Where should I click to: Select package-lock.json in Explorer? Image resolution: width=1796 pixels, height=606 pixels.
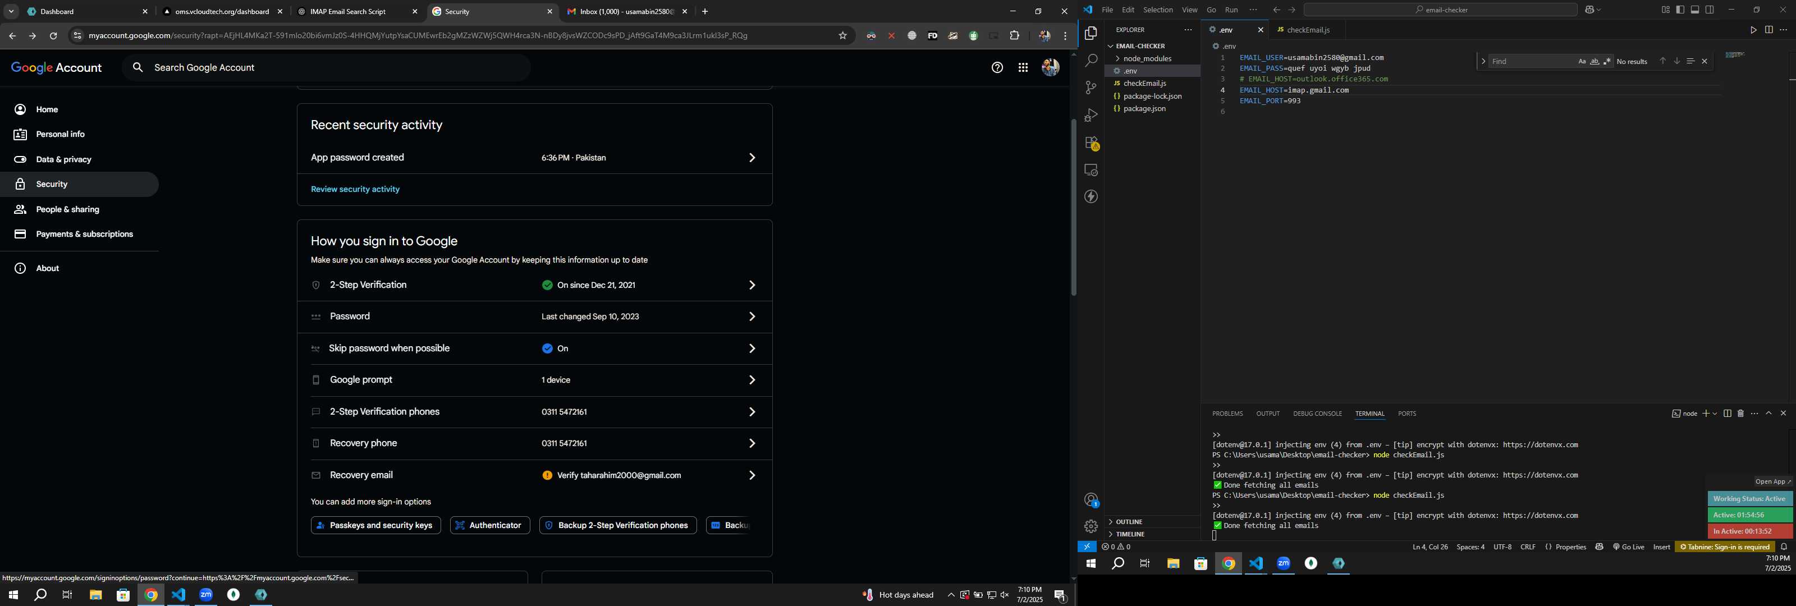[x=1152, y=97]
